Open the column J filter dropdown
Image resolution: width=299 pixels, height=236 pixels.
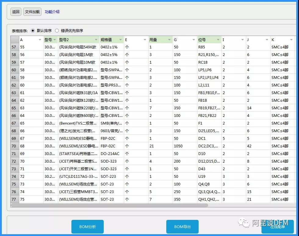tap(267, 40)
